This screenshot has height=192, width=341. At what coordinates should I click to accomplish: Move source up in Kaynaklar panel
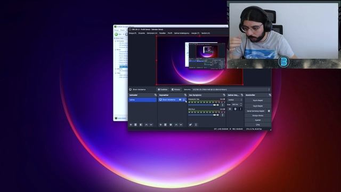tap(176, 125)
